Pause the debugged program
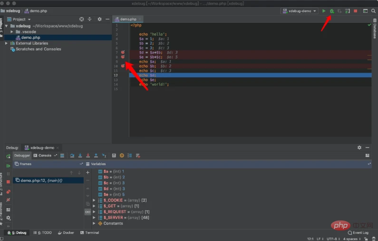The image size is (378, 241). 8,174
